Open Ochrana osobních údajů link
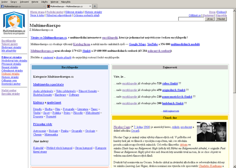Viewport: 236px width, 168px height. (86, 15)
